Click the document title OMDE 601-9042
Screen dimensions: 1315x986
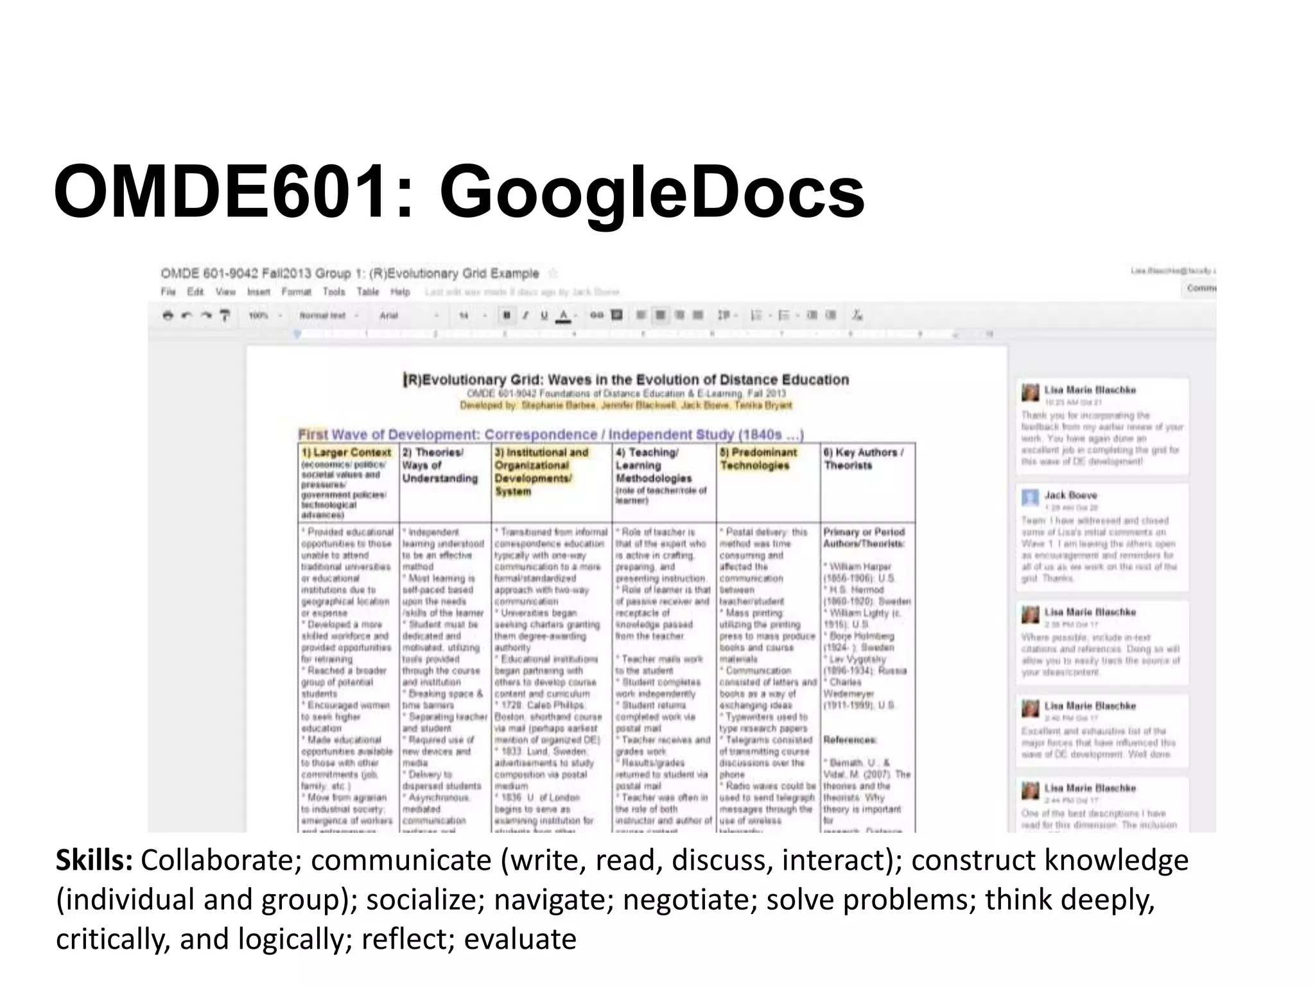pyautogui.click(x=350, y=274)
